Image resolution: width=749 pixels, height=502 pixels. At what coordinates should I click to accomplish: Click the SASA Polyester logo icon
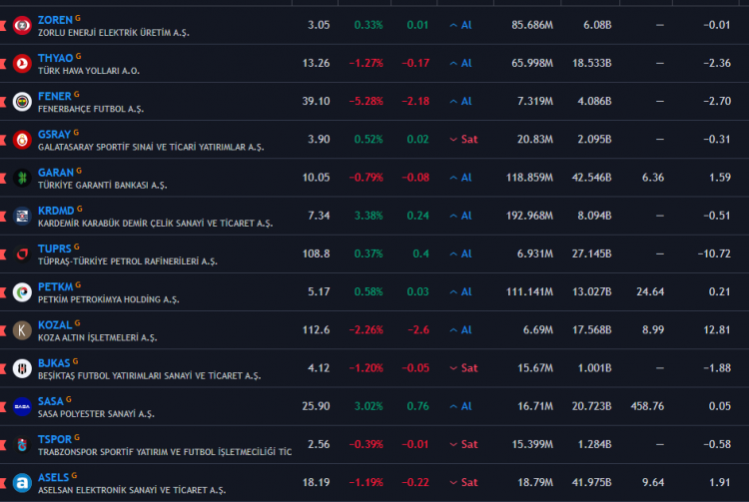click(22, 406)
